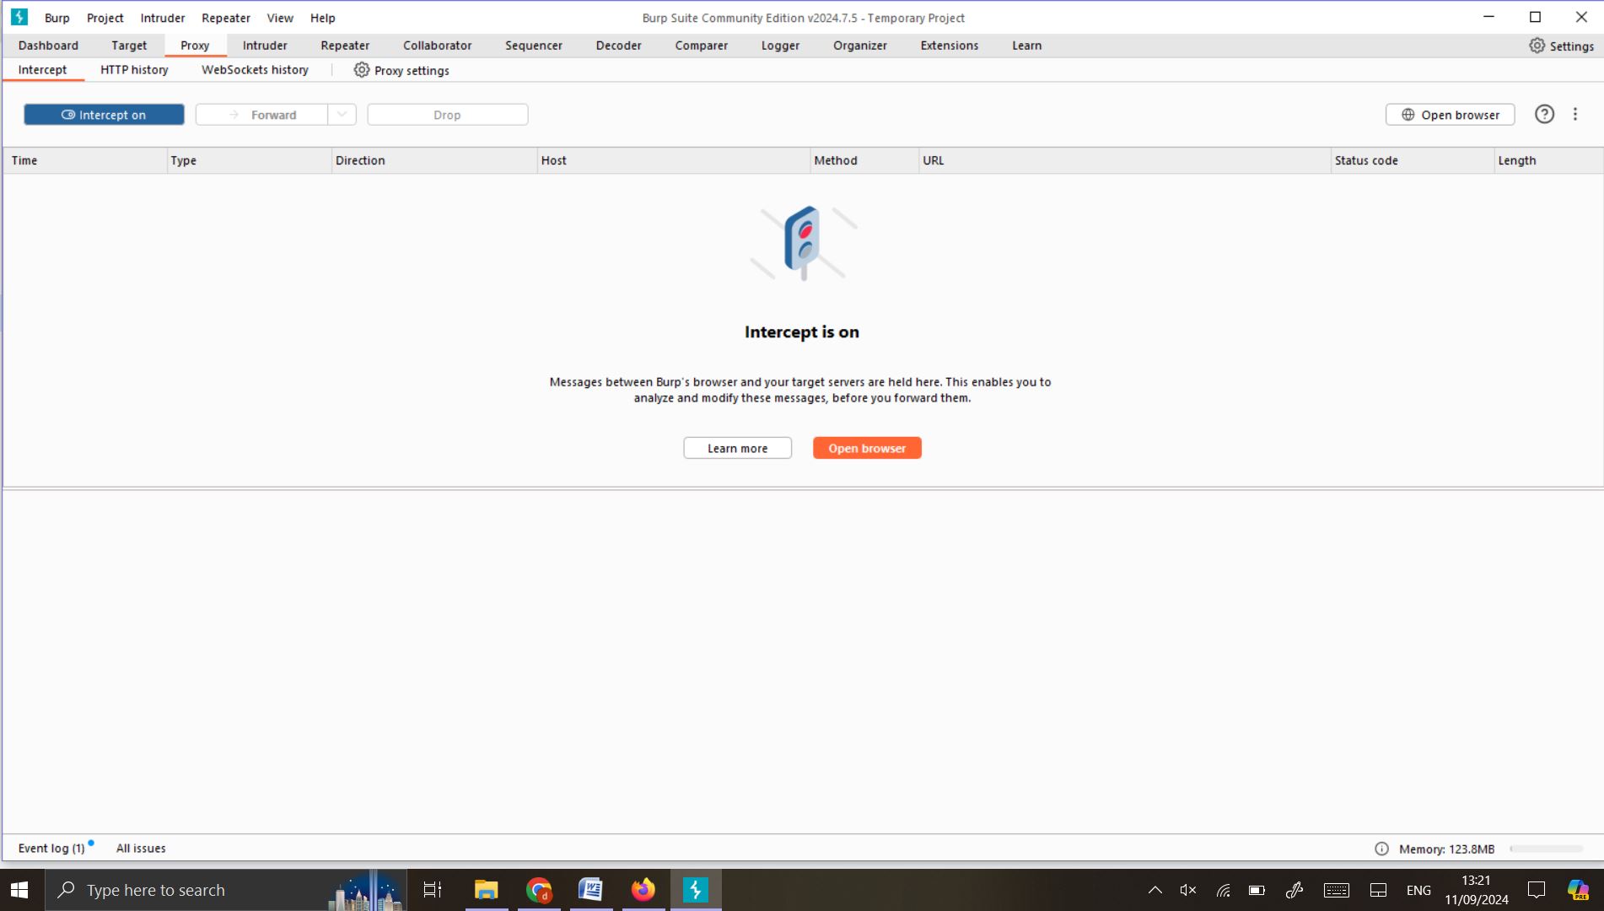This screenshot has height=911, width=1604.
Task: Open Firefox from the taskbar
Action: click(643, 890)
